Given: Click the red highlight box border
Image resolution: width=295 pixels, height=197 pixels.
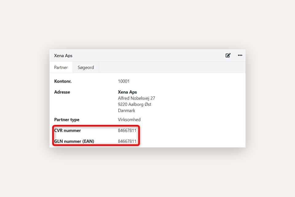Looking at the screenshot, I should coord(139,135).
